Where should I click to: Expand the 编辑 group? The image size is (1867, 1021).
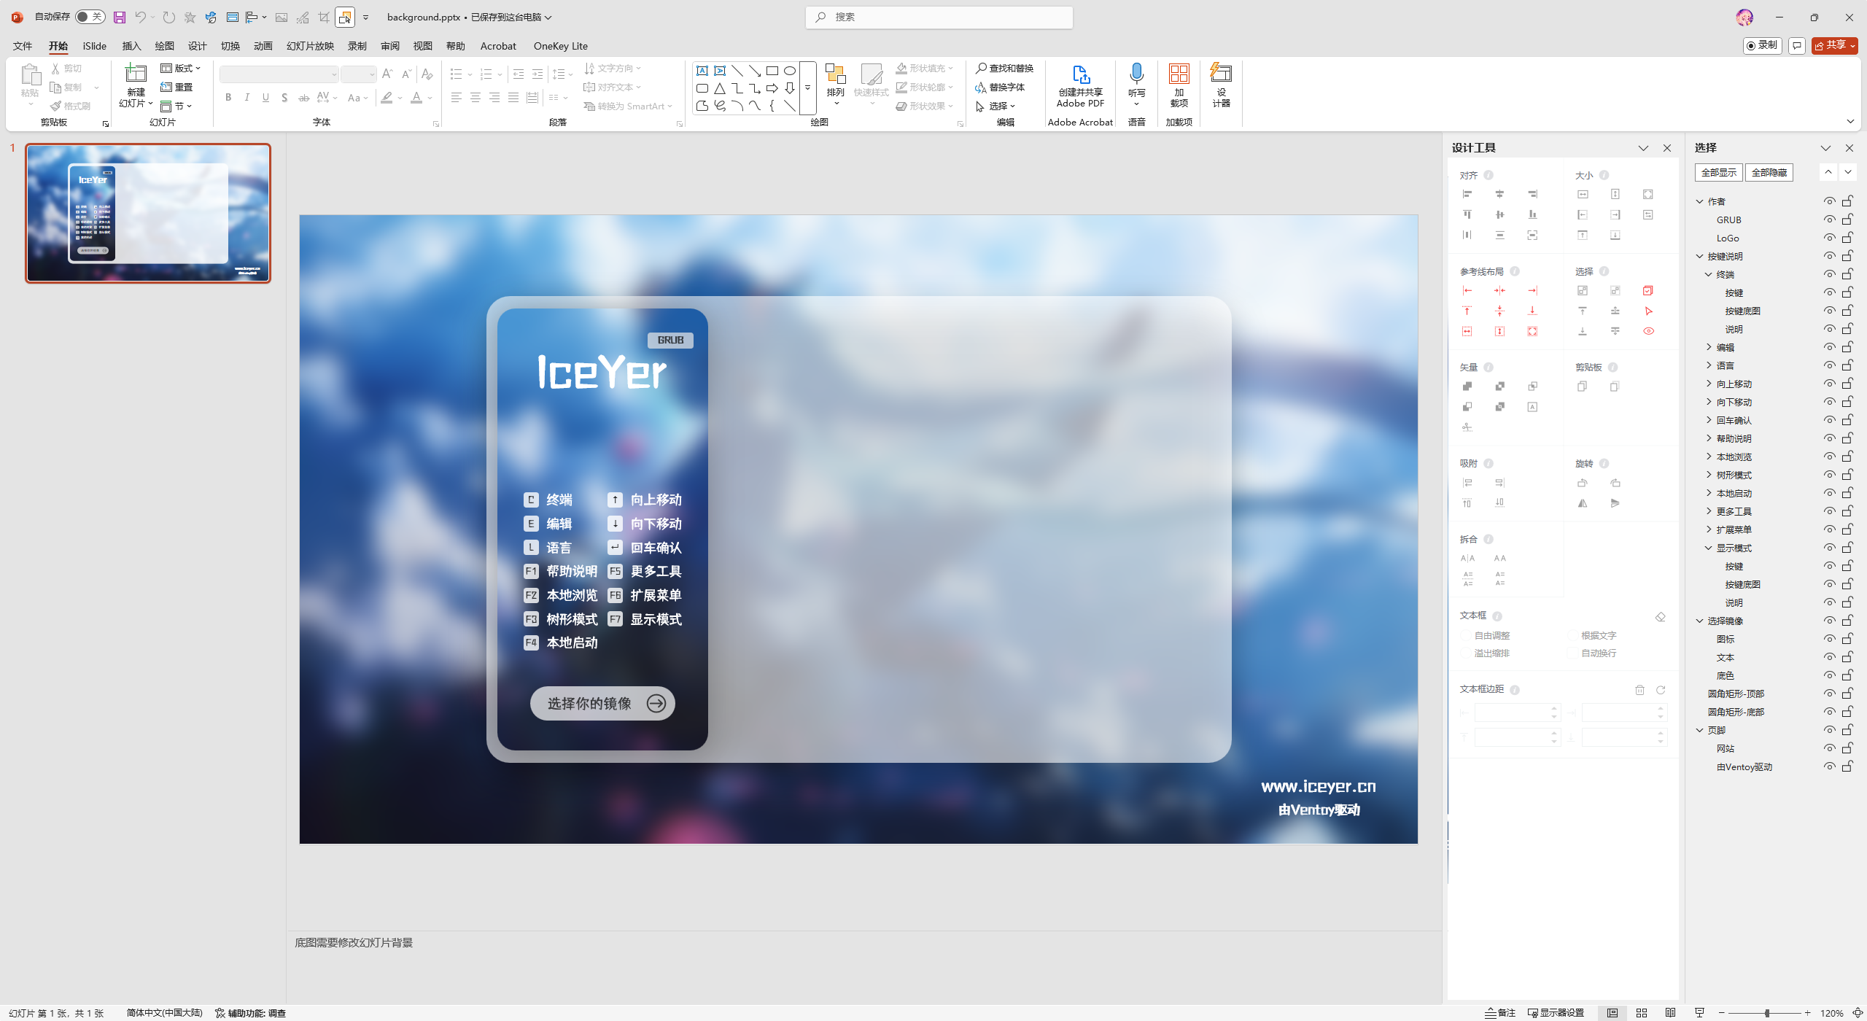1709,347
